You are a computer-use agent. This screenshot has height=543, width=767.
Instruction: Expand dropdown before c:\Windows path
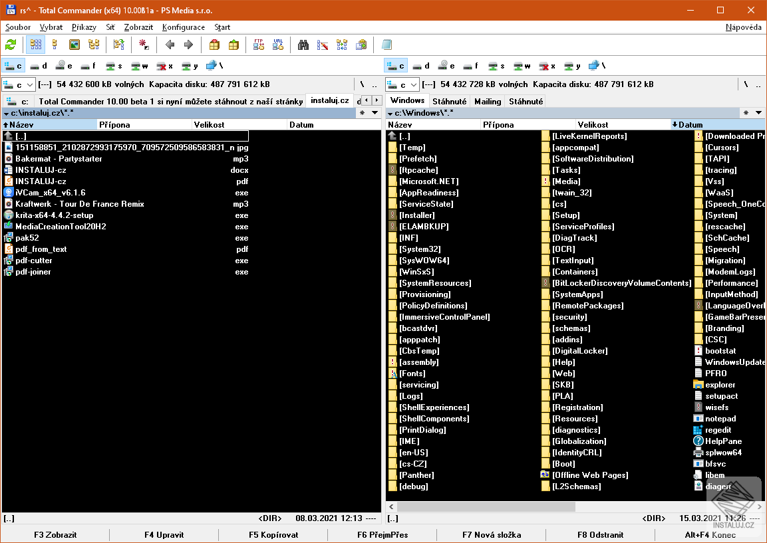click(390, 114)
